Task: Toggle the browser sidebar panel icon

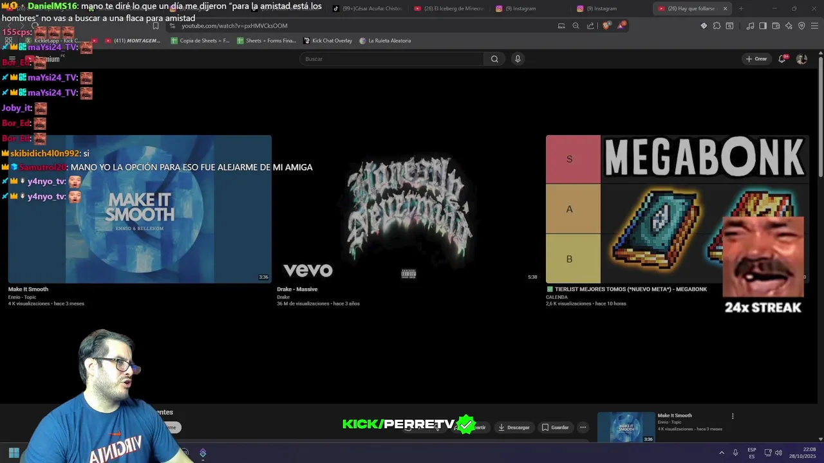Action: click(x=763, y=26)
